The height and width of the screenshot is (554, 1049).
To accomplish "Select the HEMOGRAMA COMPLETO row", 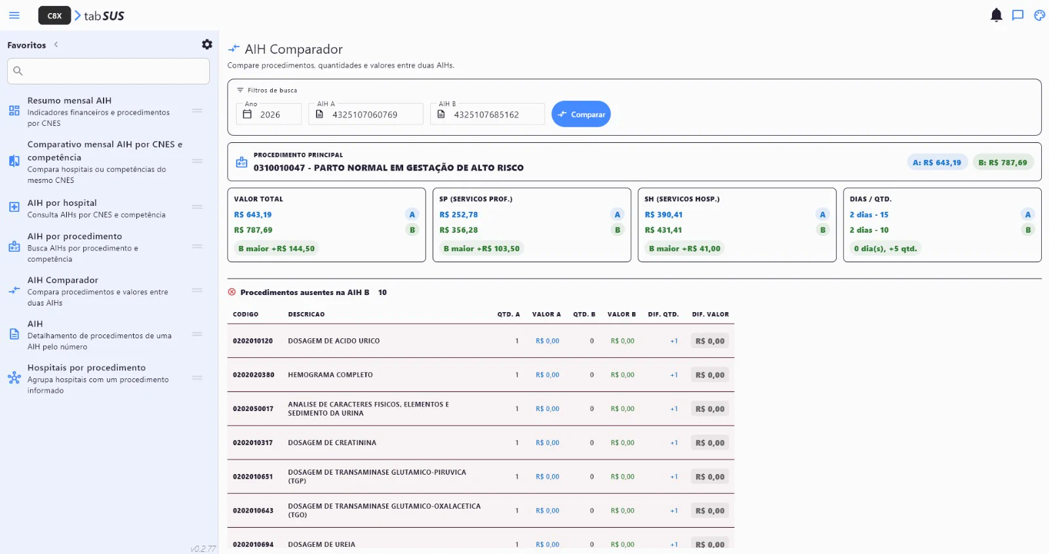I will pyautogui.click(x=481, y=375).
